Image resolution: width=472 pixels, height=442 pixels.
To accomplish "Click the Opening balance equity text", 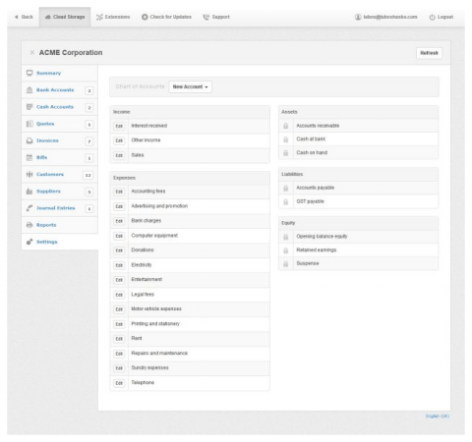I will 322,237.
